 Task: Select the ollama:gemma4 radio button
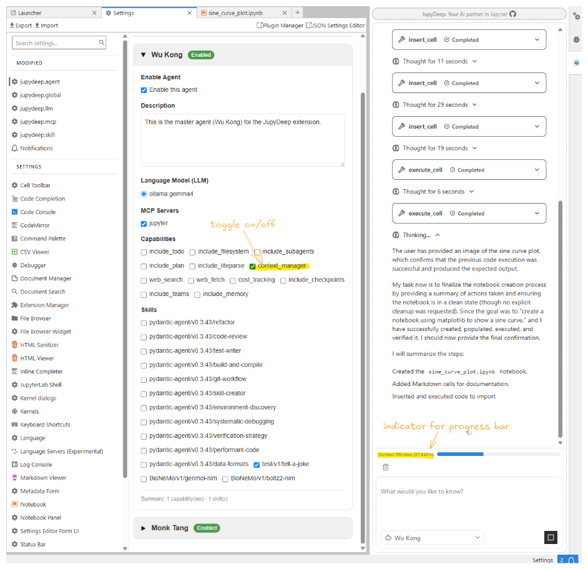[x=144, y=194]
